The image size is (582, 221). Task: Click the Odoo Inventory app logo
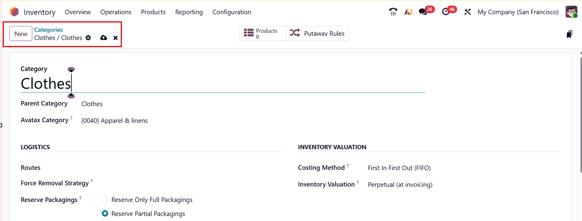(14, 12)
